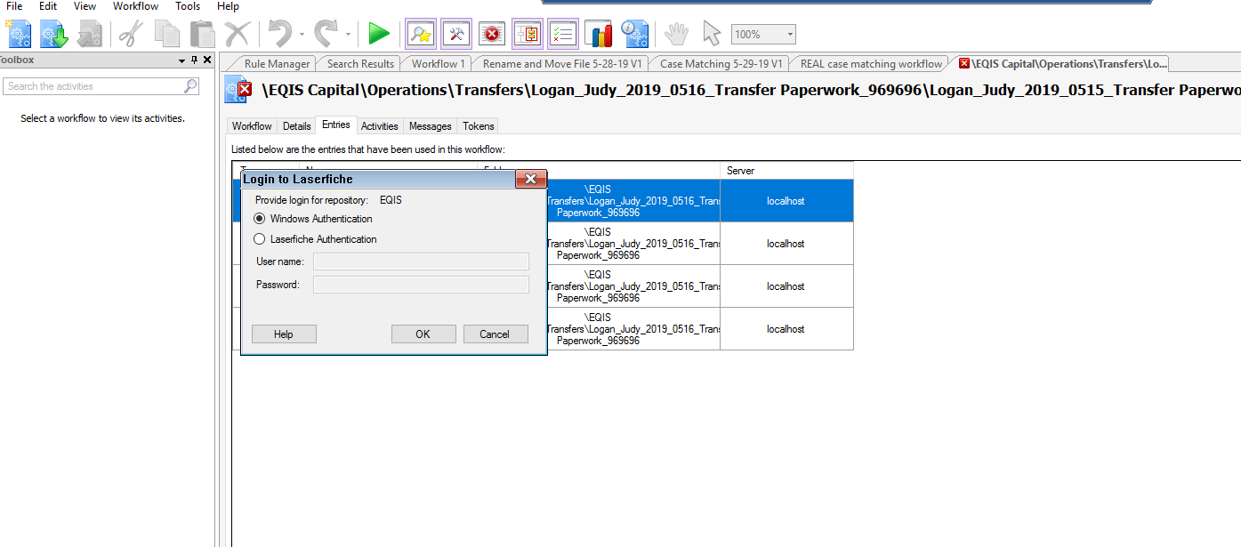1241x547 pixels.
Task: Show the Tokens sub-tab
Action: 479,126
